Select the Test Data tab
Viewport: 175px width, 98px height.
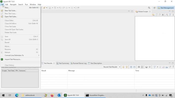(x=11, y=71)
